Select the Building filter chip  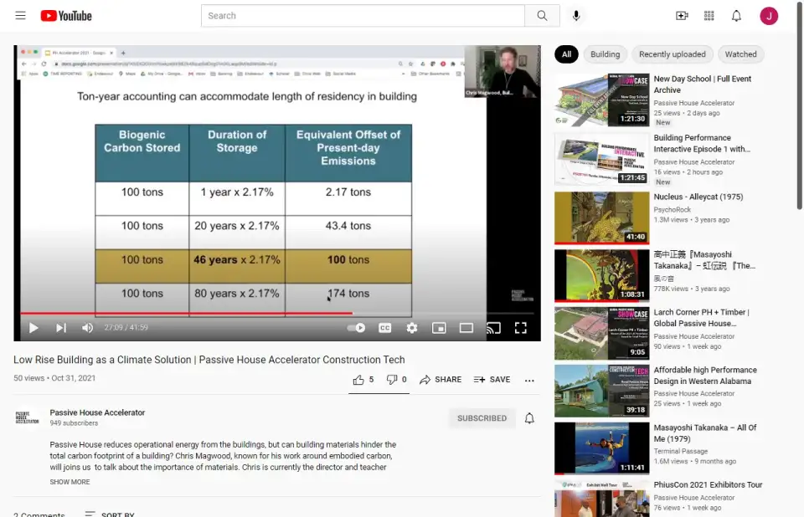tap(605, 54)
